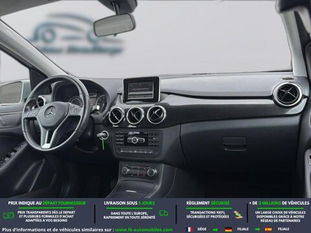311x233 pixels.
Task: Click the French flag next to Siège
Action: (190, 229)
